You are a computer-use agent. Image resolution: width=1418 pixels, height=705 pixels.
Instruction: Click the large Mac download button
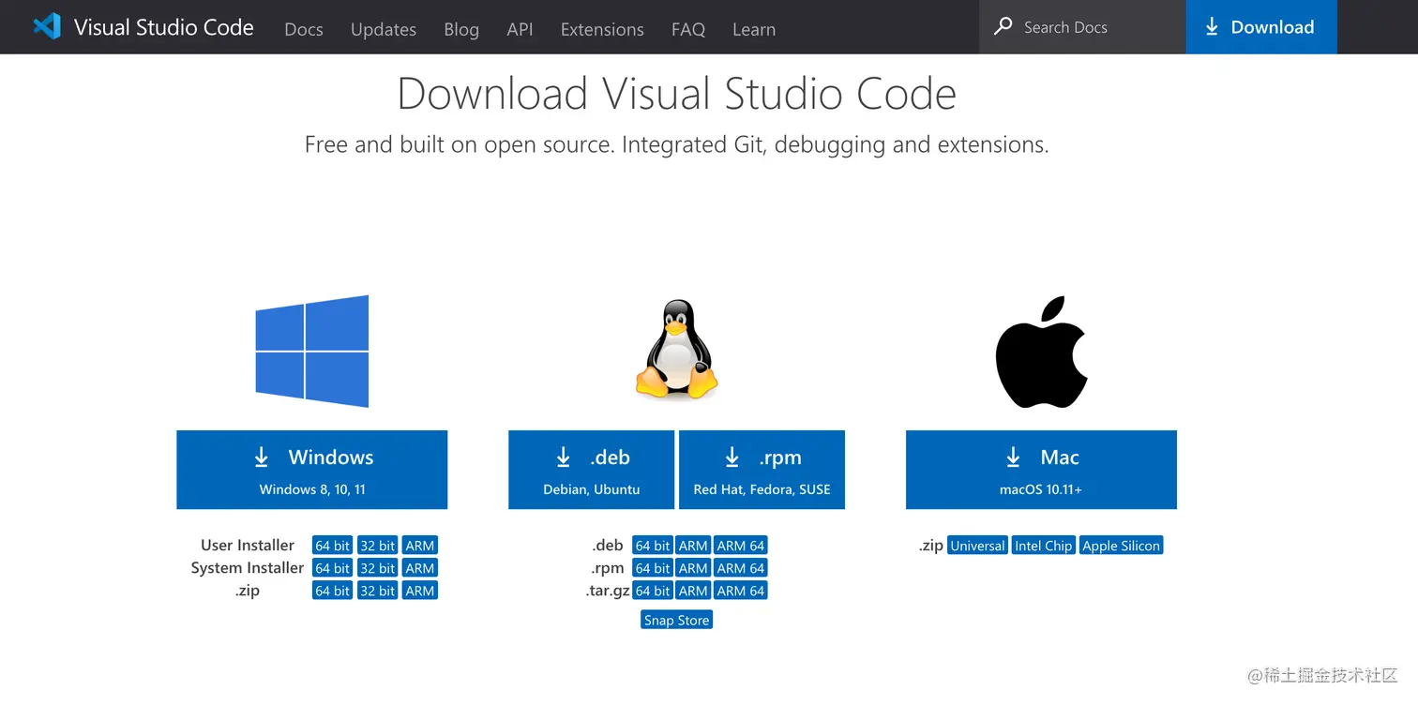1041,470
